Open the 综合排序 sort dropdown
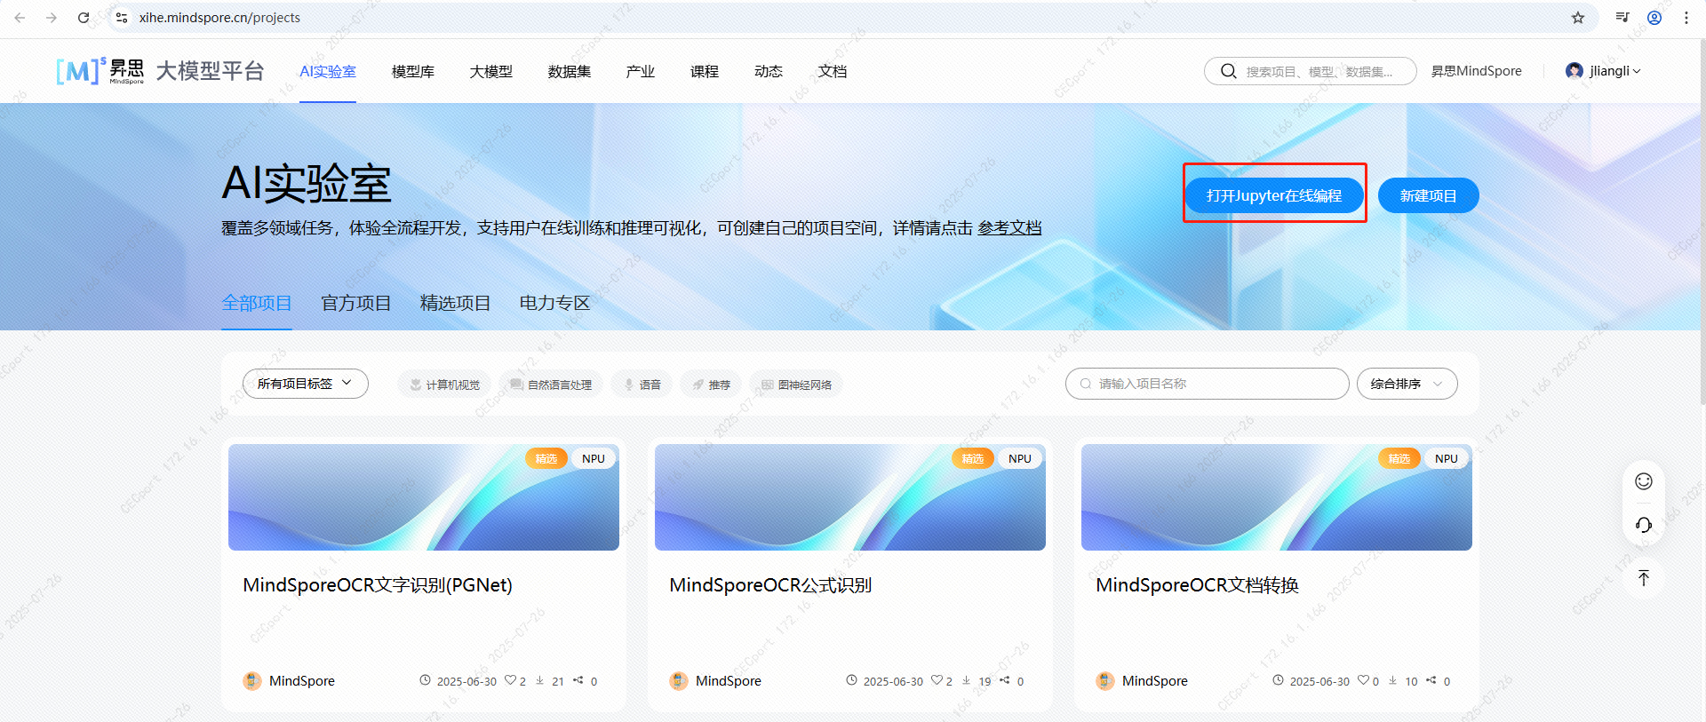 click(1407, 384)
